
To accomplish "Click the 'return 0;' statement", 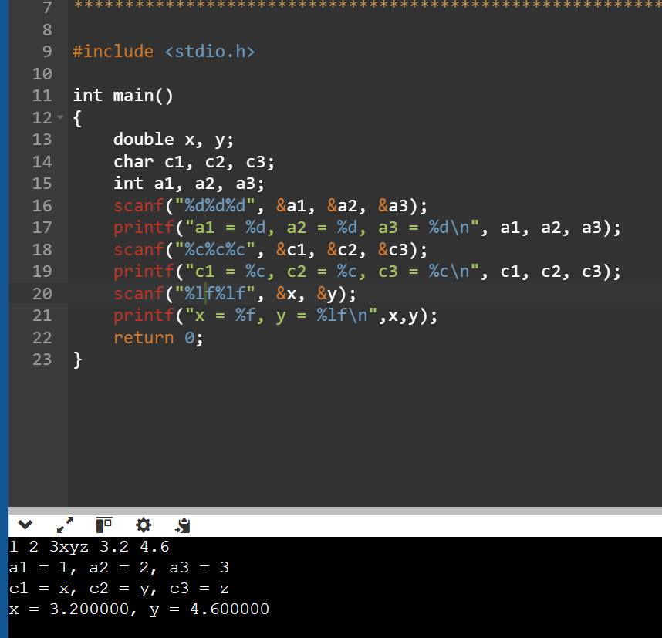I will (158, 338).
